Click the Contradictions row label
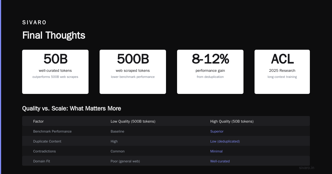This screenshot has height=174, width=332. pos(45,151)
